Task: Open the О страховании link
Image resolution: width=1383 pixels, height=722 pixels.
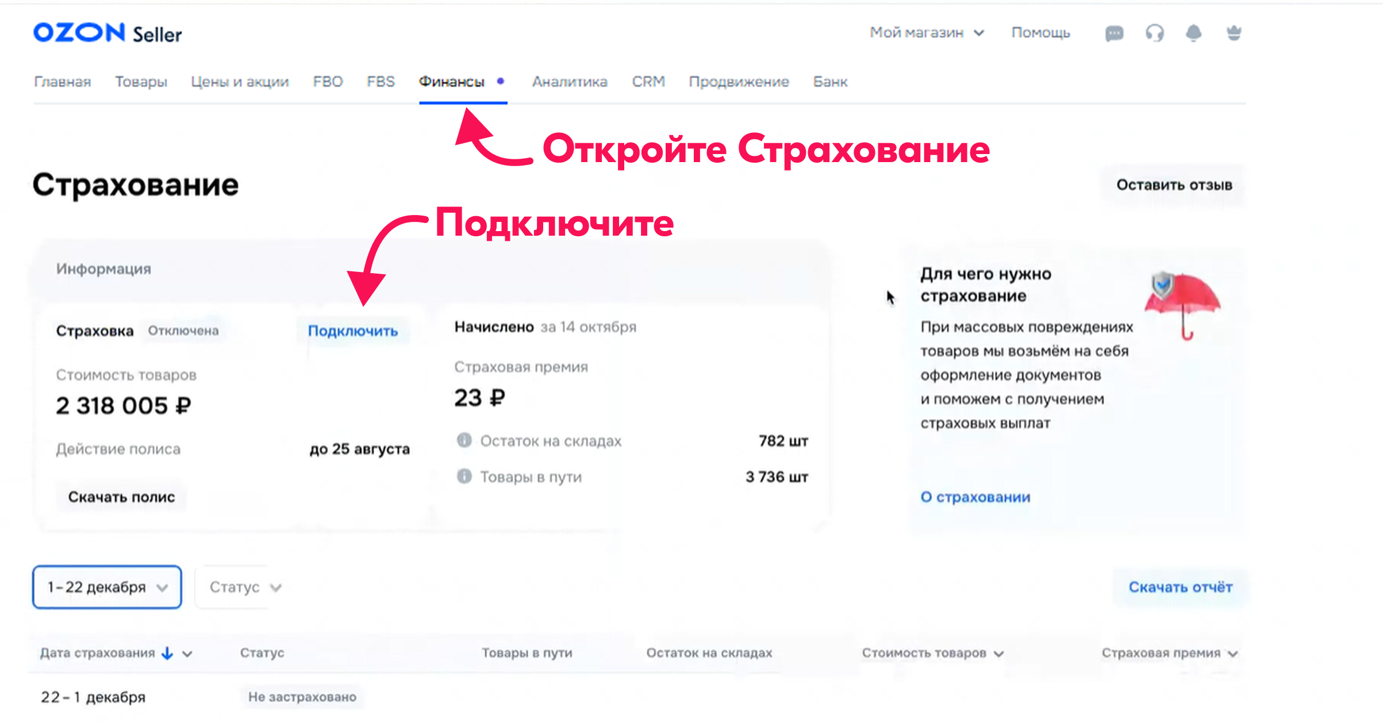Action: coord(975,497)
